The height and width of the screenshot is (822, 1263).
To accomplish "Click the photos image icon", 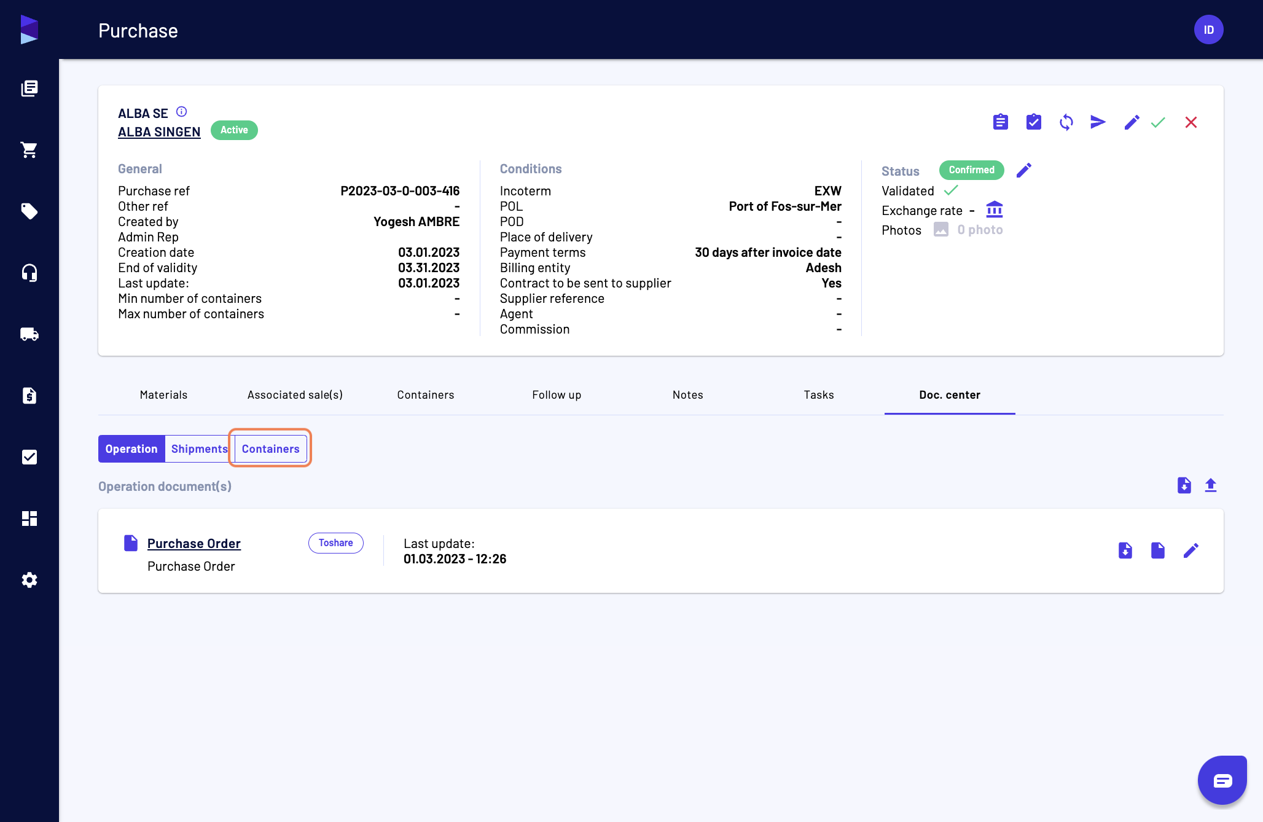I will pyautogui.click(x=941, y=230).
